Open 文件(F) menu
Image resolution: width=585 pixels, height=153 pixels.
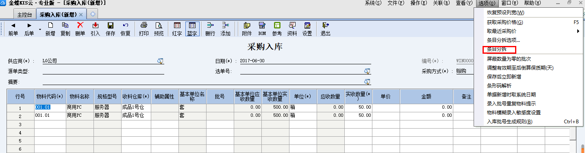(x=396, y=3)
